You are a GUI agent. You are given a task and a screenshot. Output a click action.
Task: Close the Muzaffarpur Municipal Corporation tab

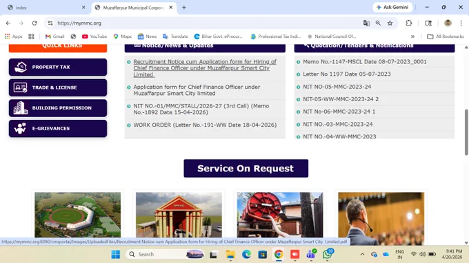(x=171, y=8)
